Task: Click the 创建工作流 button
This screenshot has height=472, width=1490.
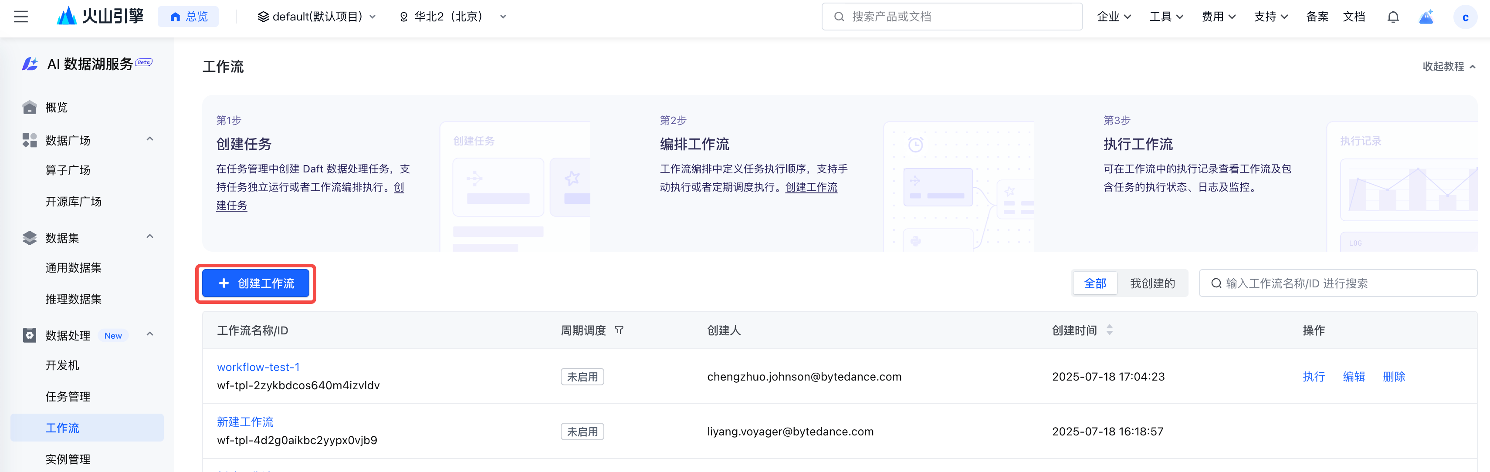Action: pos(256,283)
